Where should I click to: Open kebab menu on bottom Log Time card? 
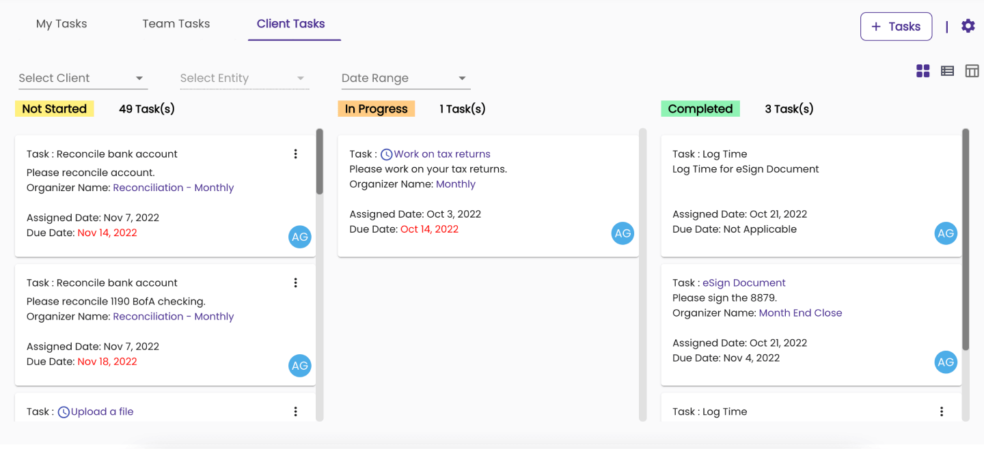coord(941,411)
